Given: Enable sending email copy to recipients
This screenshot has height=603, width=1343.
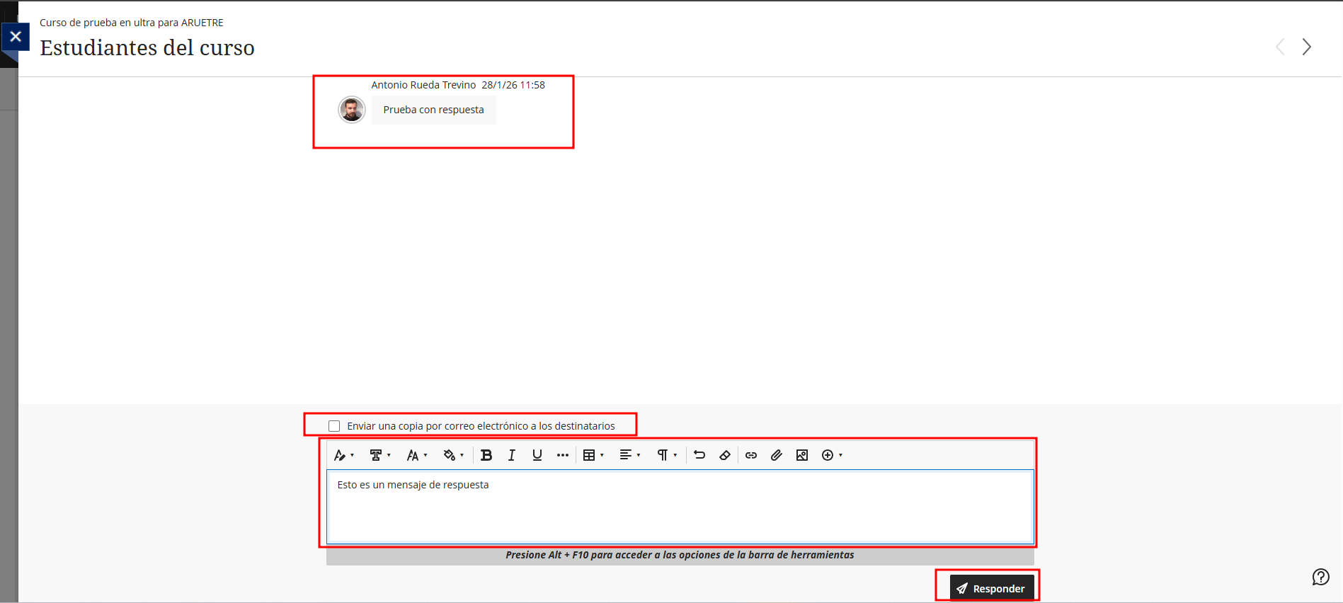Looking at the screenshot, I should (334, 426).
